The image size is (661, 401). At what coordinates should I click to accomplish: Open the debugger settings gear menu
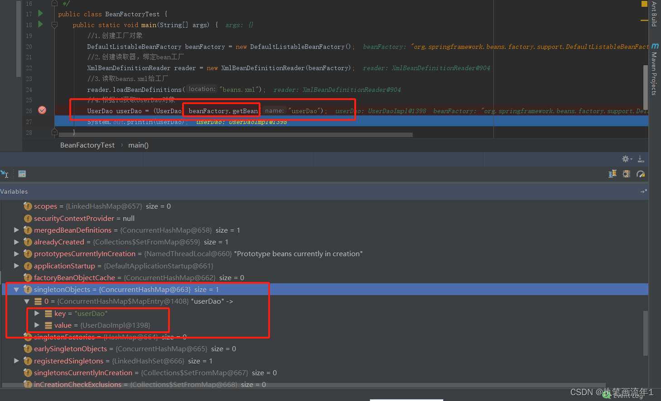click(x=626, y=159)
